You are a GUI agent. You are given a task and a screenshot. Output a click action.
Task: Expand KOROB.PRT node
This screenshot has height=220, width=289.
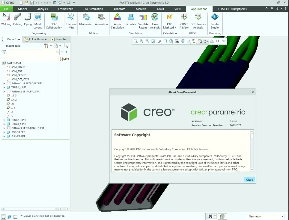tap(4, 132)
